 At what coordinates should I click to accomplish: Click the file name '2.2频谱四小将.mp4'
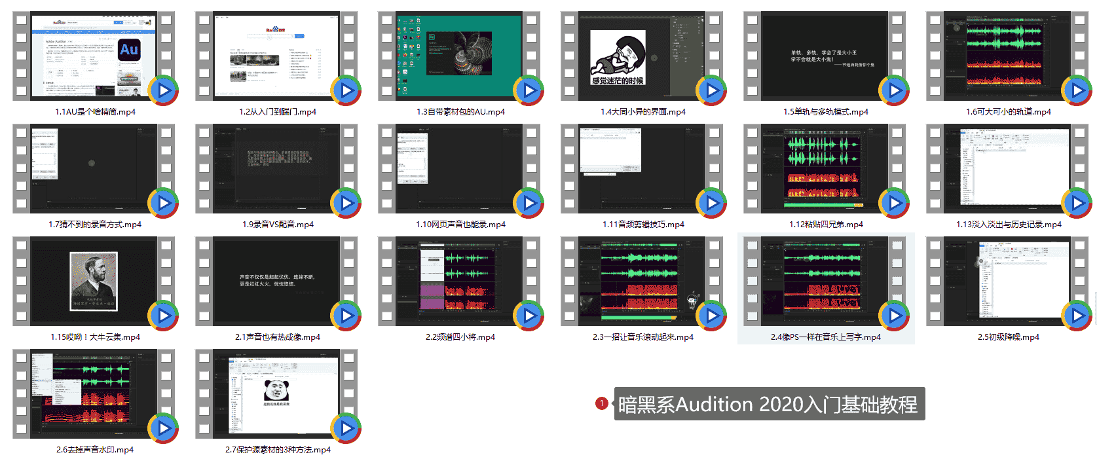460,337
